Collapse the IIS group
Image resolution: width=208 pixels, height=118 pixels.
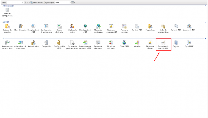tap(206, 38)
